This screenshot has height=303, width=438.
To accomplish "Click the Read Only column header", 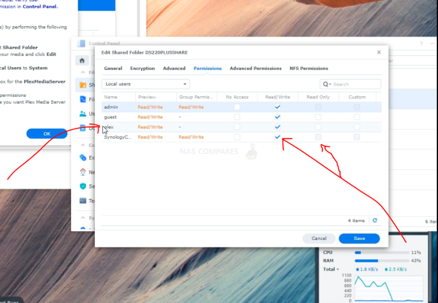I will pos(318,97).
